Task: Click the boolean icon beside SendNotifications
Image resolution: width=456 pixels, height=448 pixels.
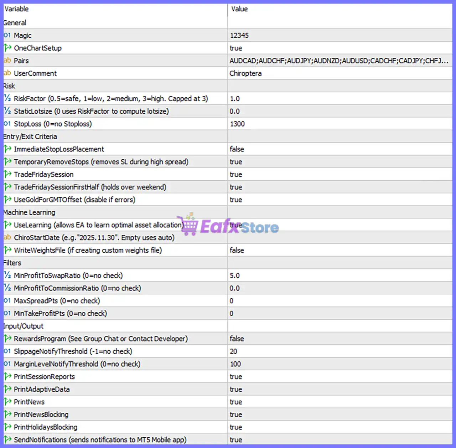Action: point(7,440)
